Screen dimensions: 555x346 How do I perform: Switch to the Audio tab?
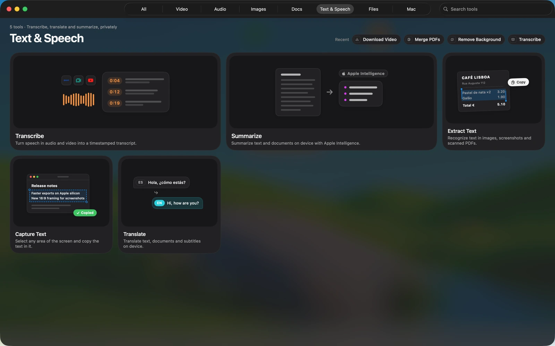click(x=220, y=9)
